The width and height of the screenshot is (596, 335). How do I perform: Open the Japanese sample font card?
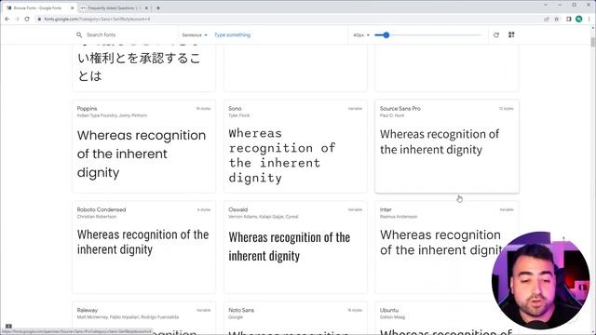click(143, 68)
